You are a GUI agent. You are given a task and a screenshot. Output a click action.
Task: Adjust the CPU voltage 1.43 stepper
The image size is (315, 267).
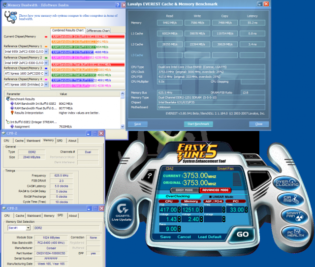pos(179,219)
